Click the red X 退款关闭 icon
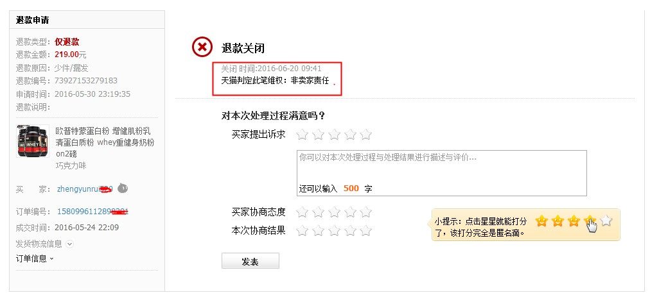Screen dimensions: 650x295 point(202,47)
